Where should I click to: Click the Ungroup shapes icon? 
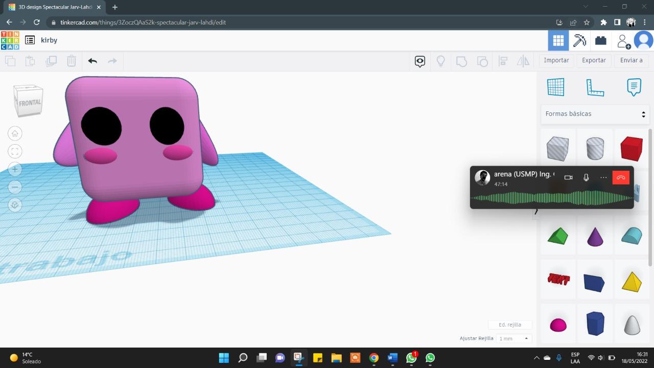482,61
